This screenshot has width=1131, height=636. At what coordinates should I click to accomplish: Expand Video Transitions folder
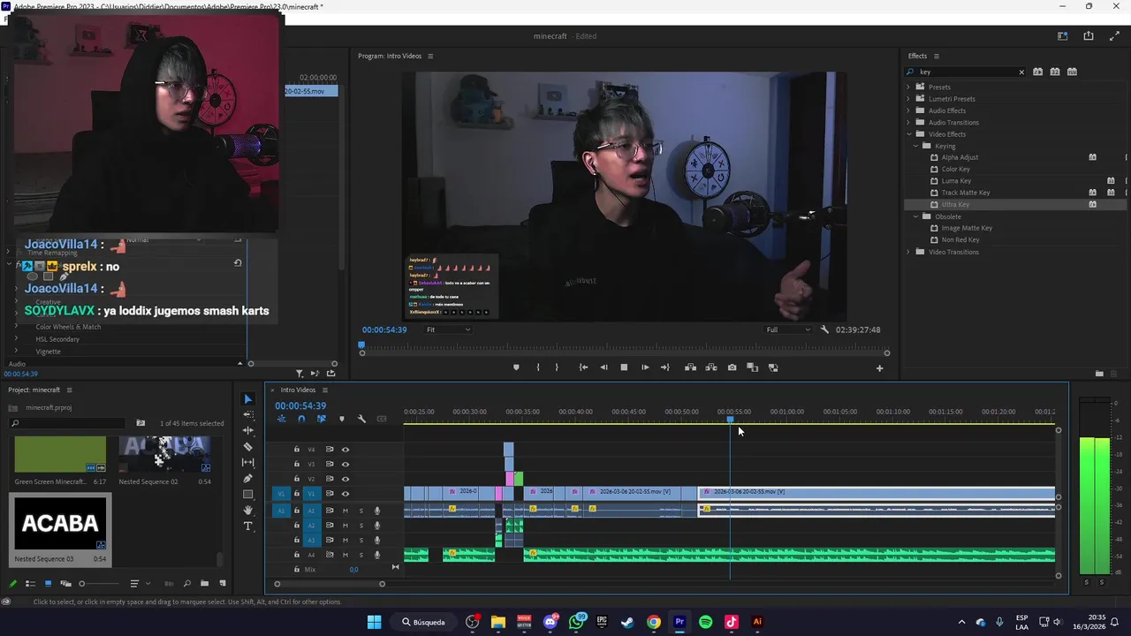click(908, 252)
